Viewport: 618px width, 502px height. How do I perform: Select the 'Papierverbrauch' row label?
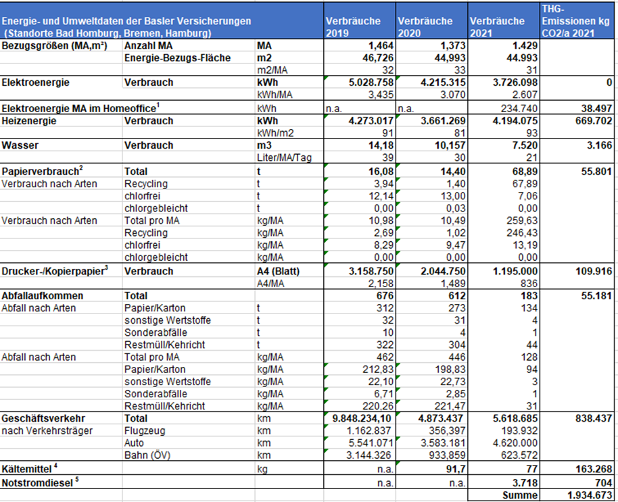click(42, 171)
